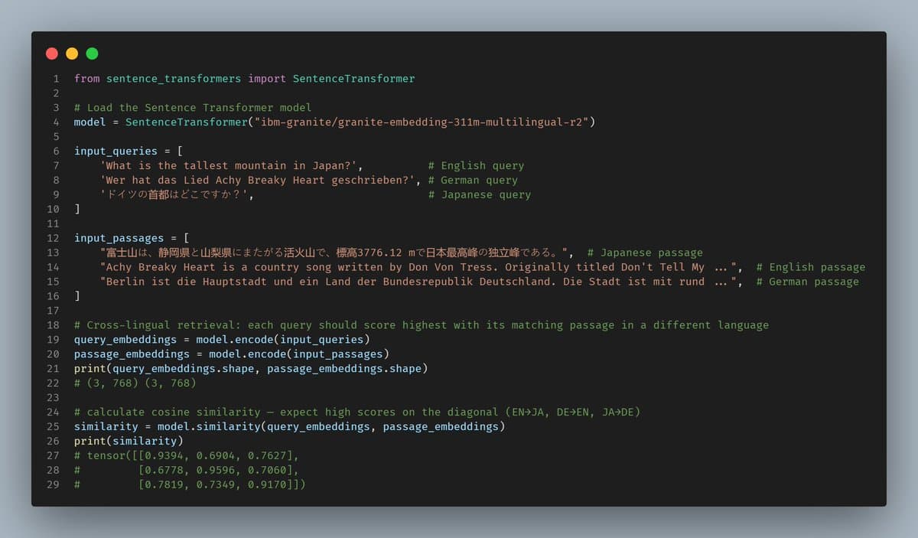918x538 pixels.
Task: Click the '# English query' comment
Action: click(x=476, y=165)
